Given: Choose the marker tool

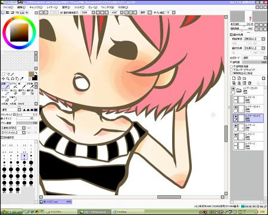Looking at the screenshot, I should click(x=5, y=92).
